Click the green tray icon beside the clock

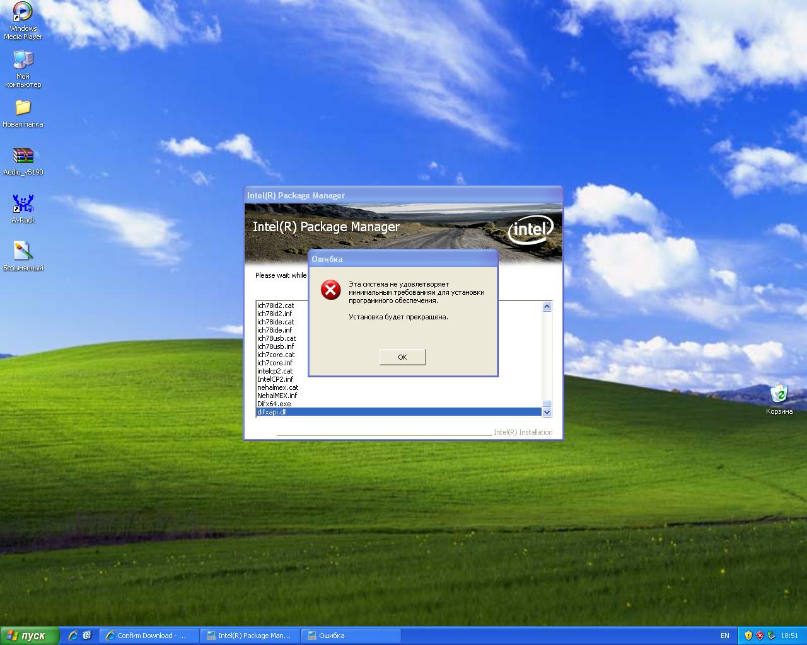[770, 636]
